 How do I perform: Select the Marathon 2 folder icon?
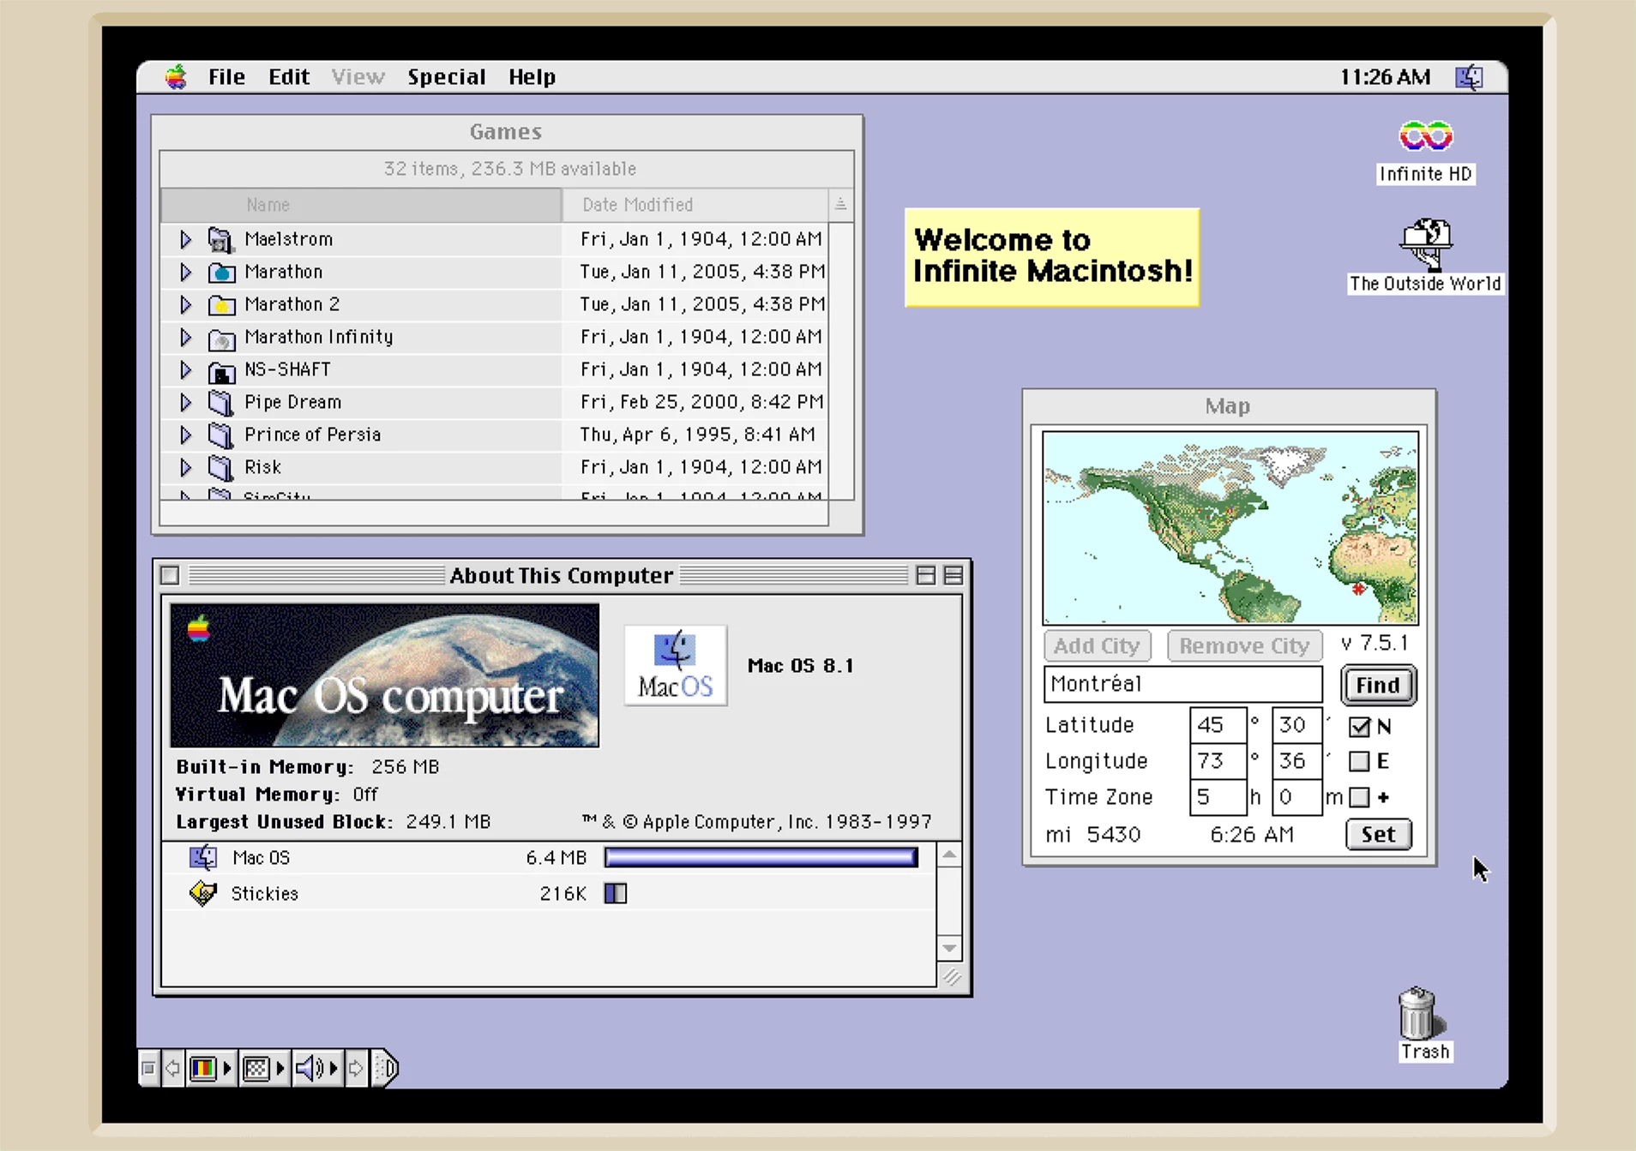tap(220, 304)
